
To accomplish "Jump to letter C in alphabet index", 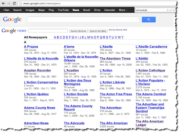I will [x=61, y=37].
